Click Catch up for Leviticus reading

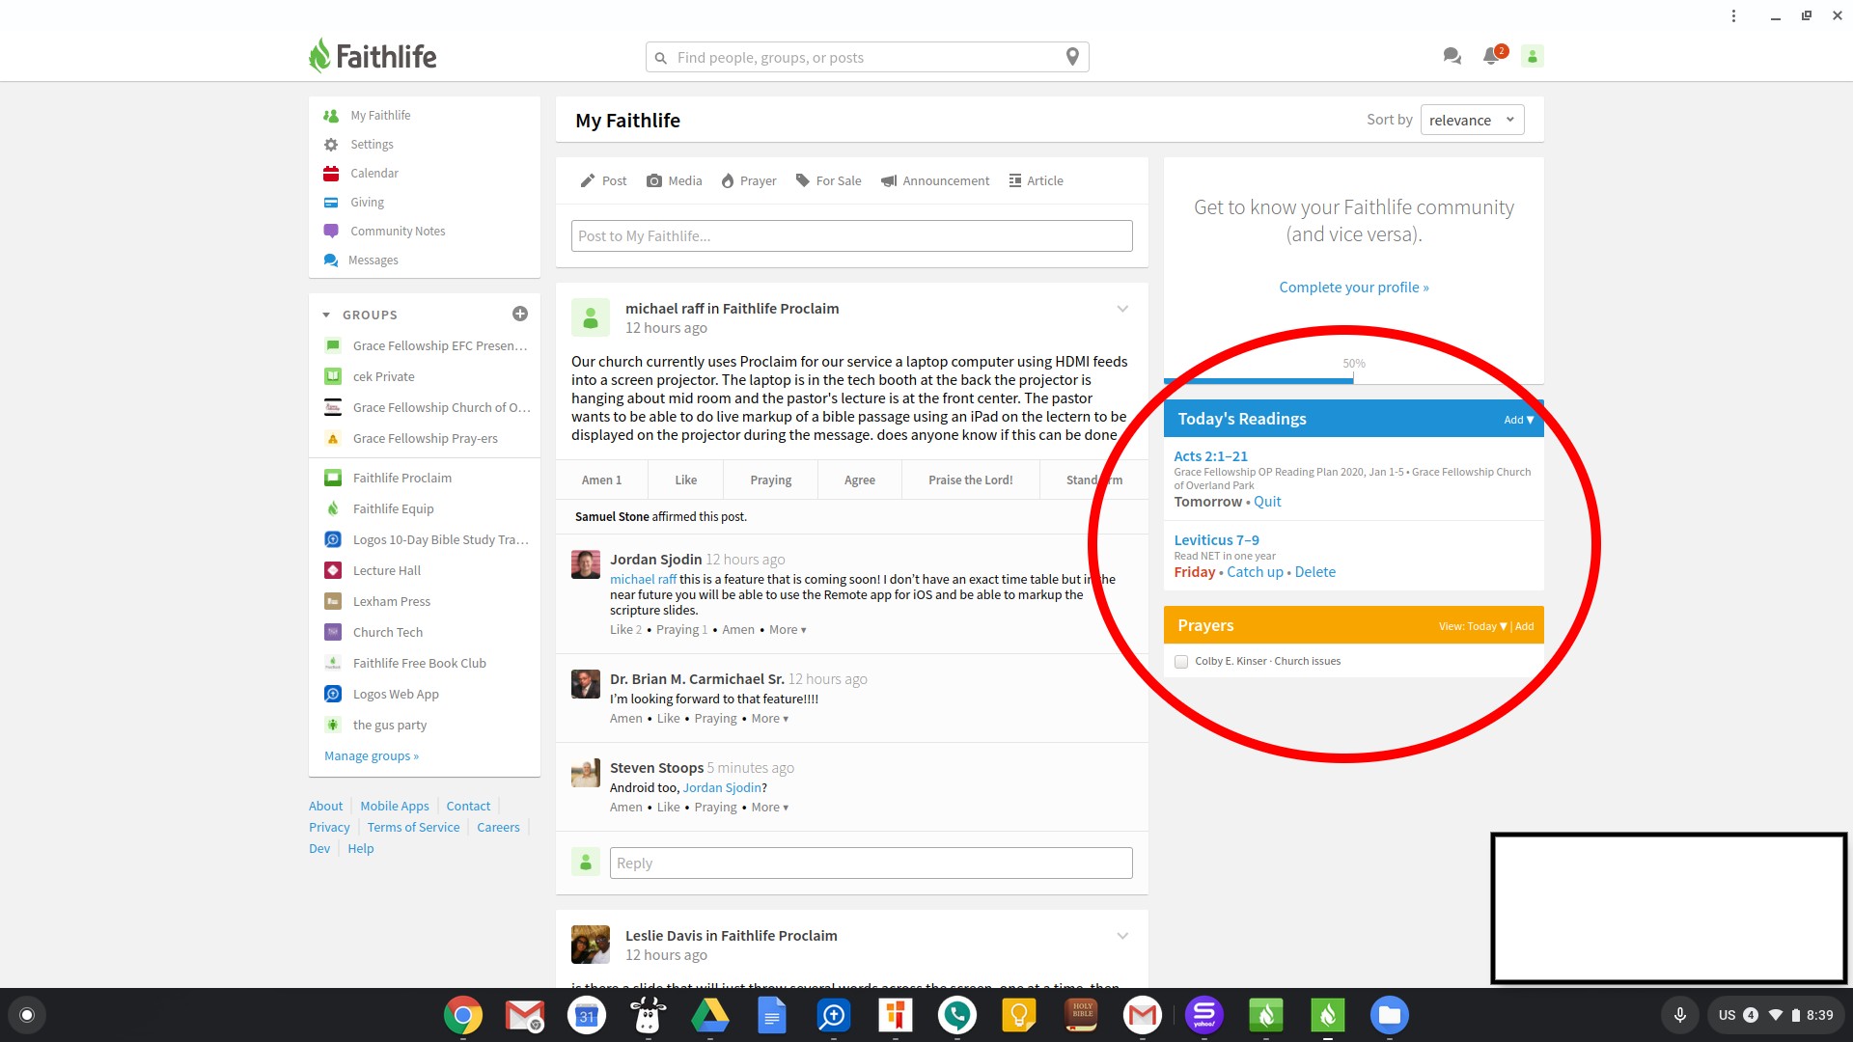point(1255,572)
